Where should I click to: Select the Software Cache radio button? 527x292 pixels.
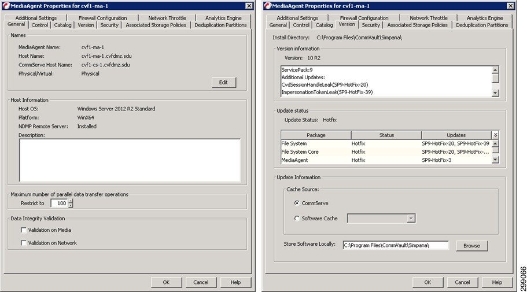point(297,219)
